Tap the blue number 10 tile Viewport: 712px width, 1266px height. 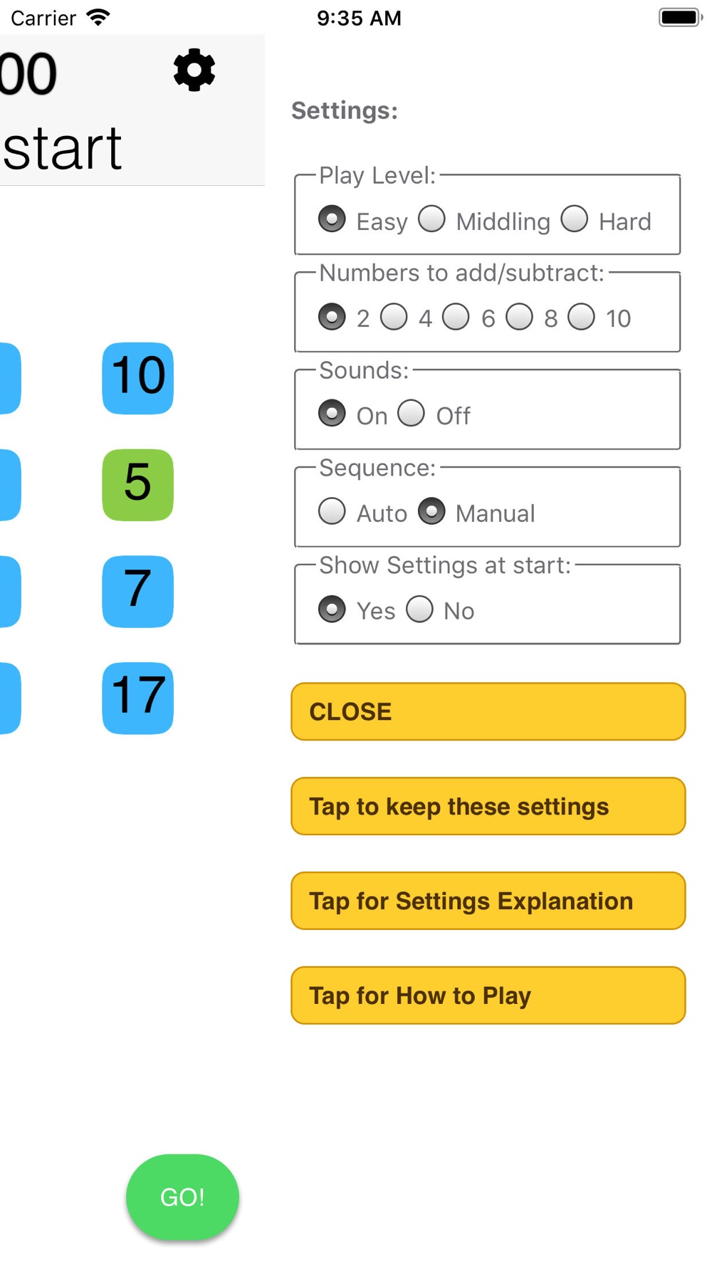138,378
